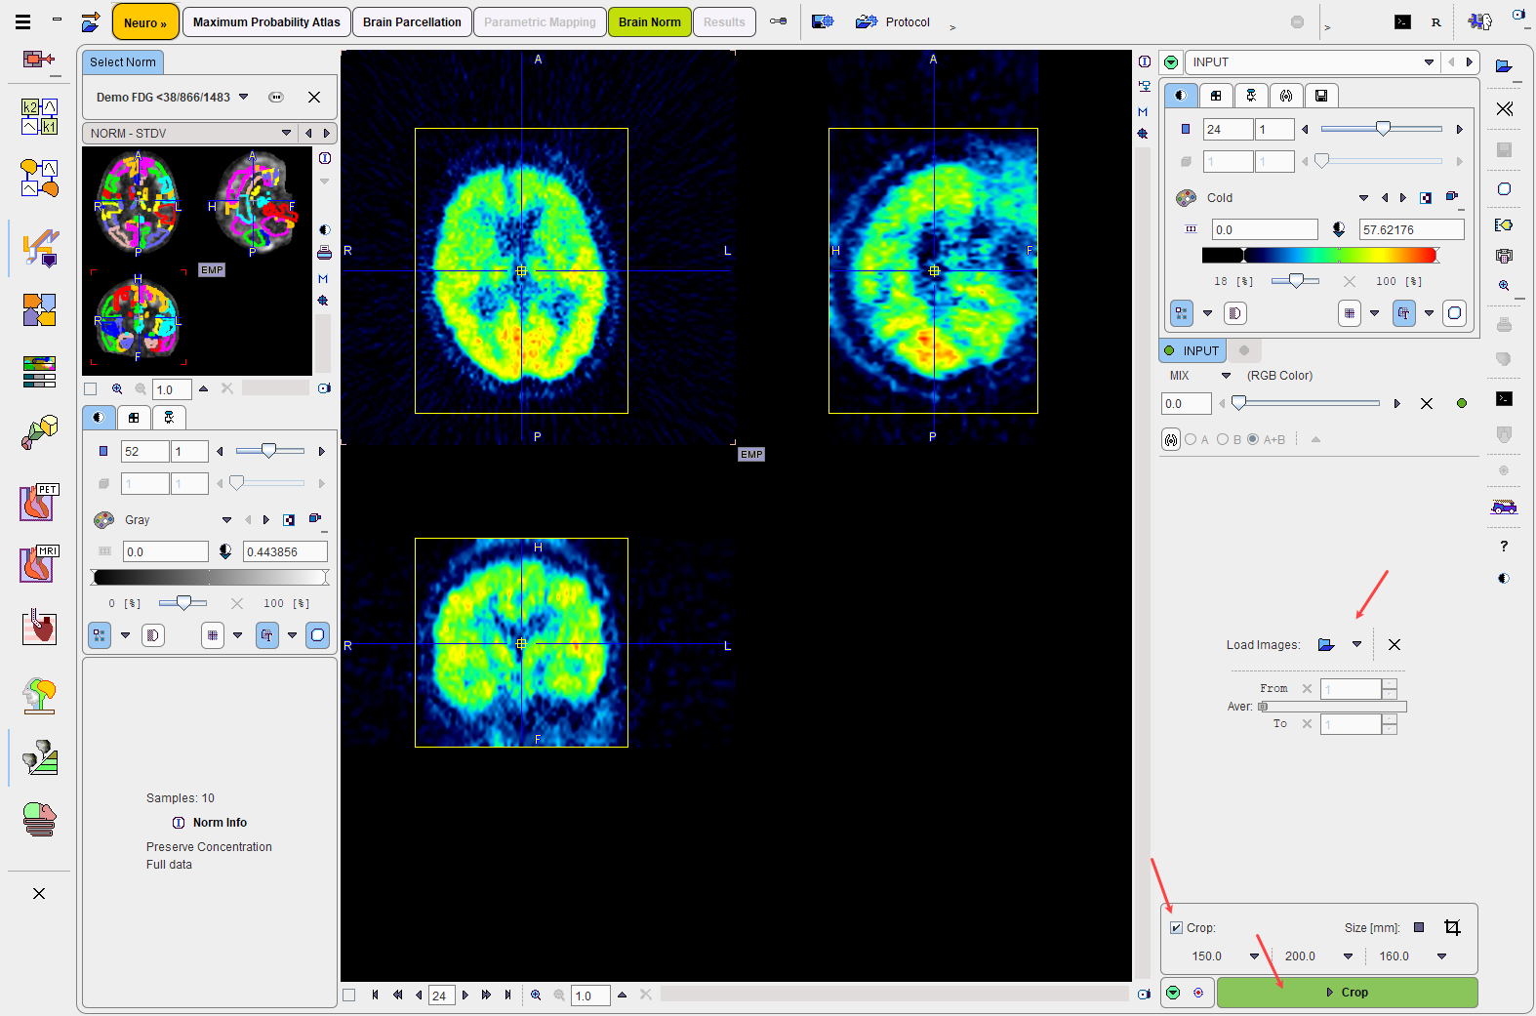Invert the Gray color table icon
Viewport: 1536px width, 1016px height.
tap(288, 520)
